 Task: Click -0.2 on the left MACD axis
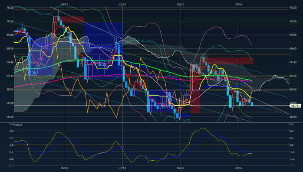click(x=11, y=159)
